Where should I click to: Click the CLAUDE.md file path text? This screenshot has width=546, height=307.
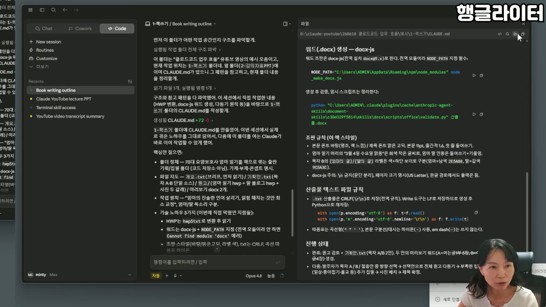coord(375,34)
